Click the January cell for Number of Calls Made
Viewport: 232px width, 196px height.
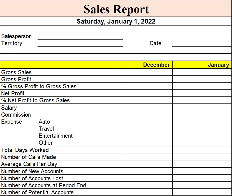pyautogui.click(x=202, y=157)
